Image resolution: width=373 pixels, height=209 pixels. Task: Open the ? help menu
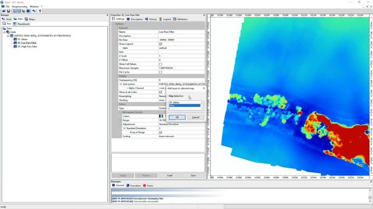[41, 6]
